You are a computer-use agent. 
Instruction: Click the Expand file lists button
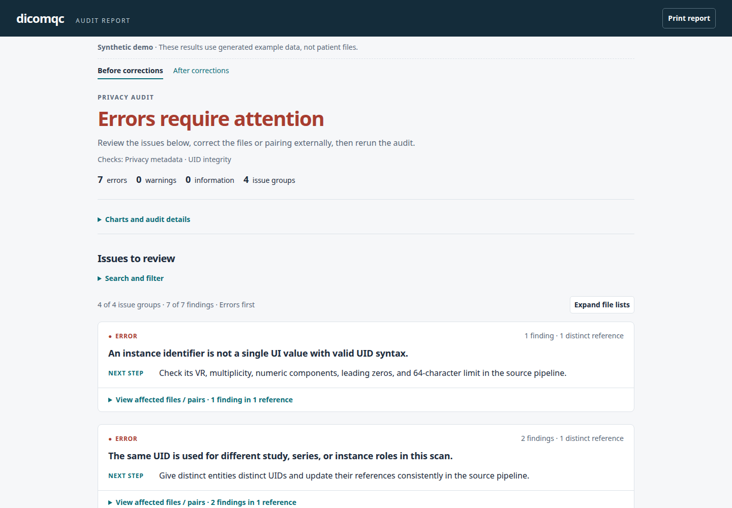point(602,305)
